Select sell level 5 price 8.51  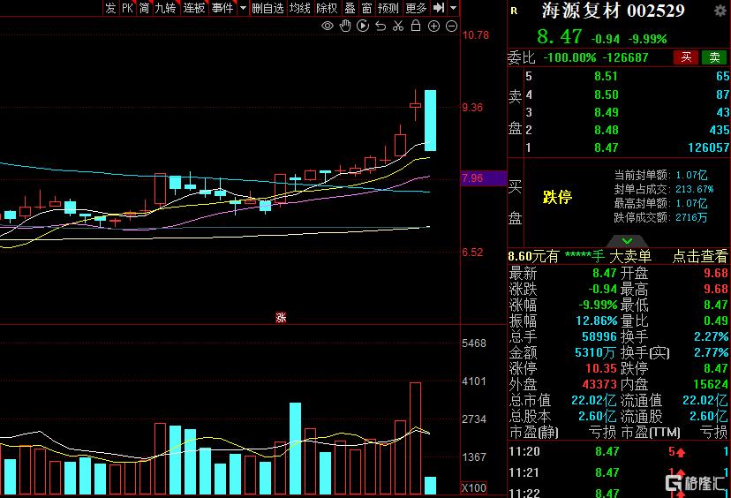(606, 76)
